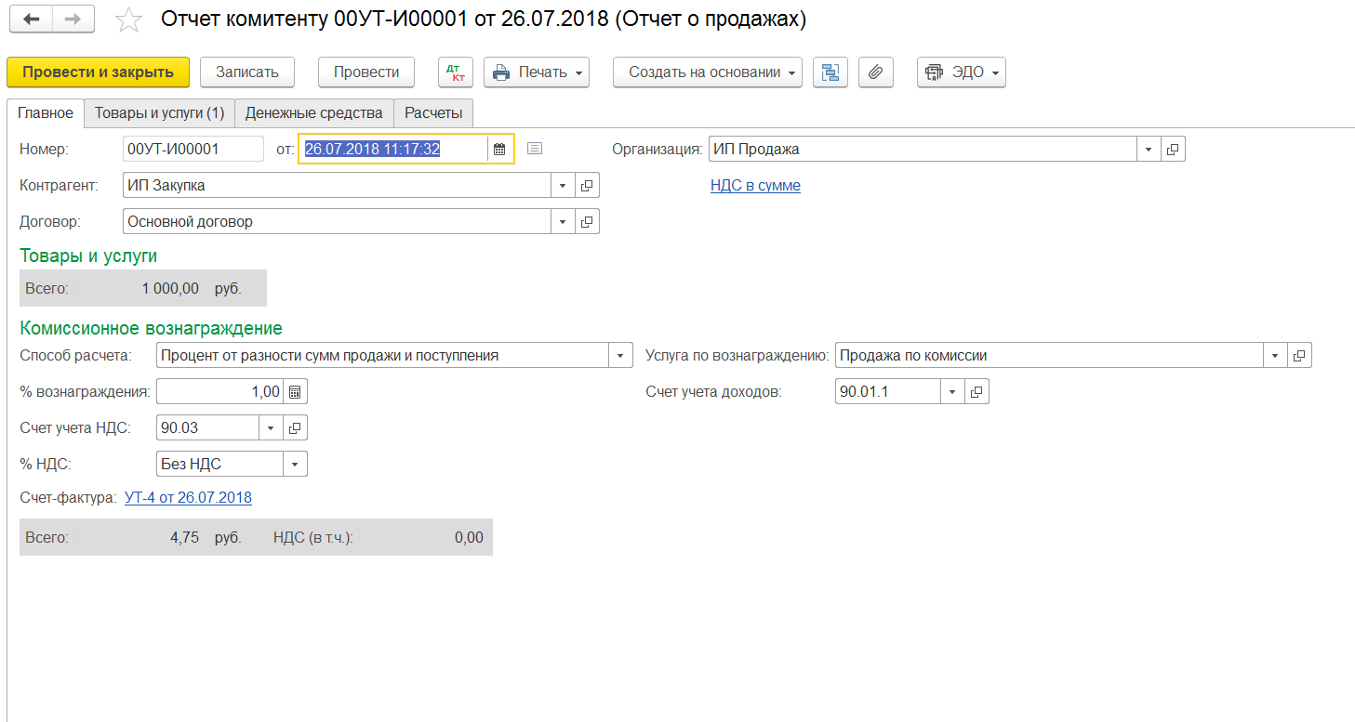Switch to Товары и услуги (1) tab
Screen dimensions: 1355x722
pyautogui.click(x=159, y=113)
